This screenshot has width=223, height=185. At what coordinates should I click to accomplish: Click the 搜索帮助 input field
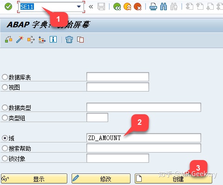coord(144,148)
